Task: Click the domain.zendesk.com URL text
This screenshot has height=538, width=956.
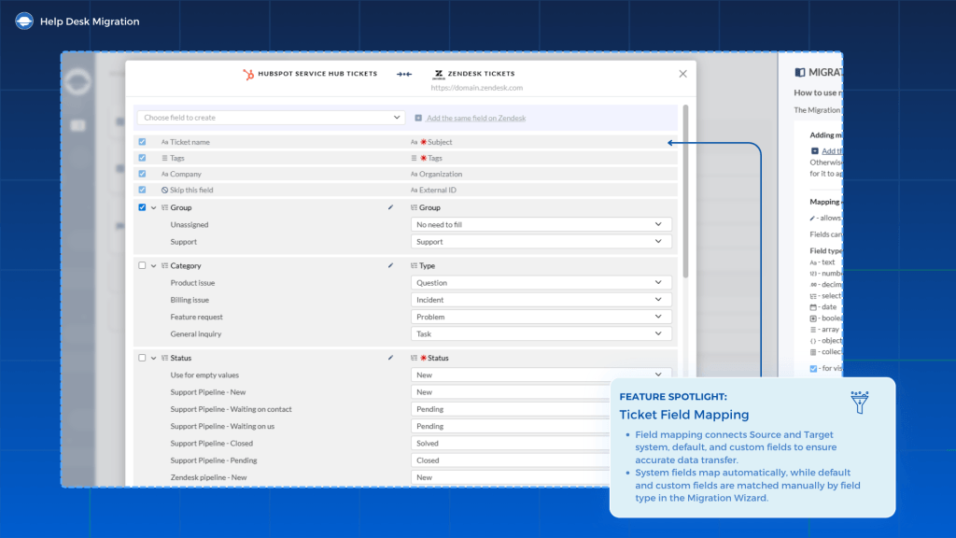Action: [x=477, y=88]
